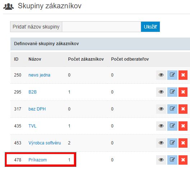Edit the TVL group
190x169 pixels.
172,126
